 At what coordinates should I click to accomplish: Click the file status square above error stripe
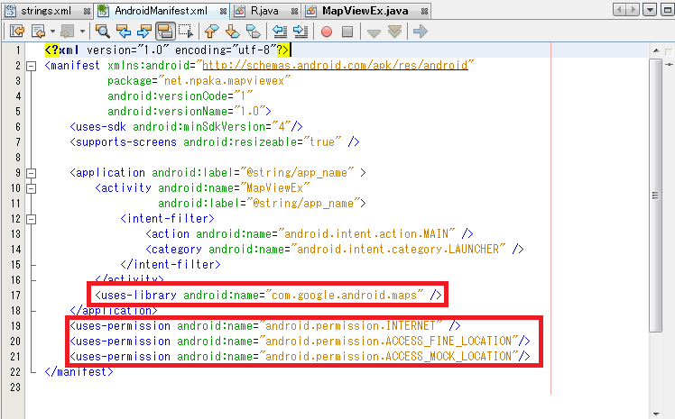point(669,52)
